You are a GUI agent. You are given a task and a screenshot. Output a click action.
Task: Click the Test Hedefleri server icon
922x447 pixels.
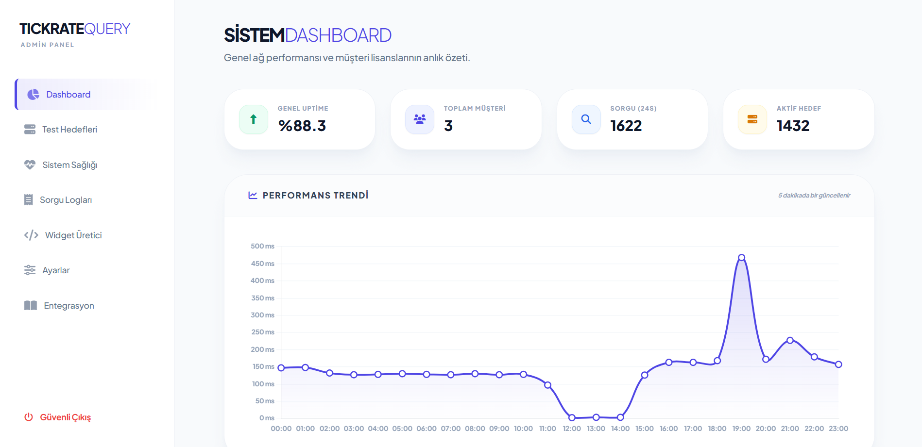30,130
